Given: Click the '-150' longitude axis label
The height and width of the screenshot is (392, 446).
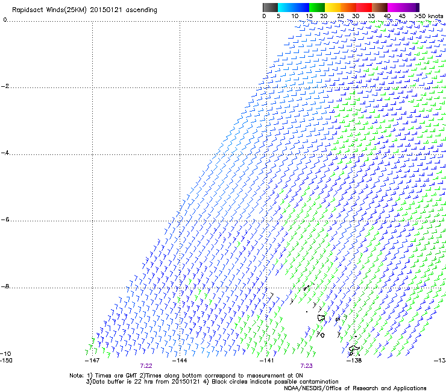Looking at the screenshot, I should (6, 361).
